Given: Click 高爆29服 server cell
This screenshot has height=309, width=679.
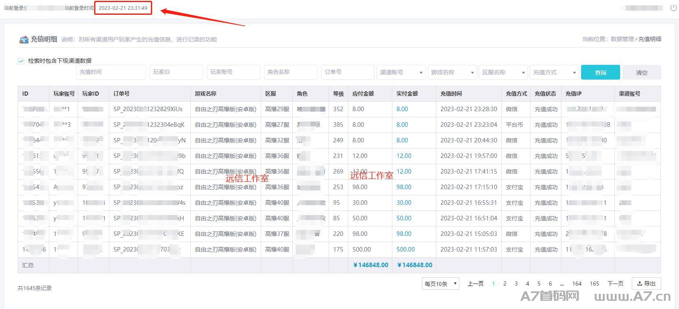Looking at the screenshot, I should coord(277,109).
